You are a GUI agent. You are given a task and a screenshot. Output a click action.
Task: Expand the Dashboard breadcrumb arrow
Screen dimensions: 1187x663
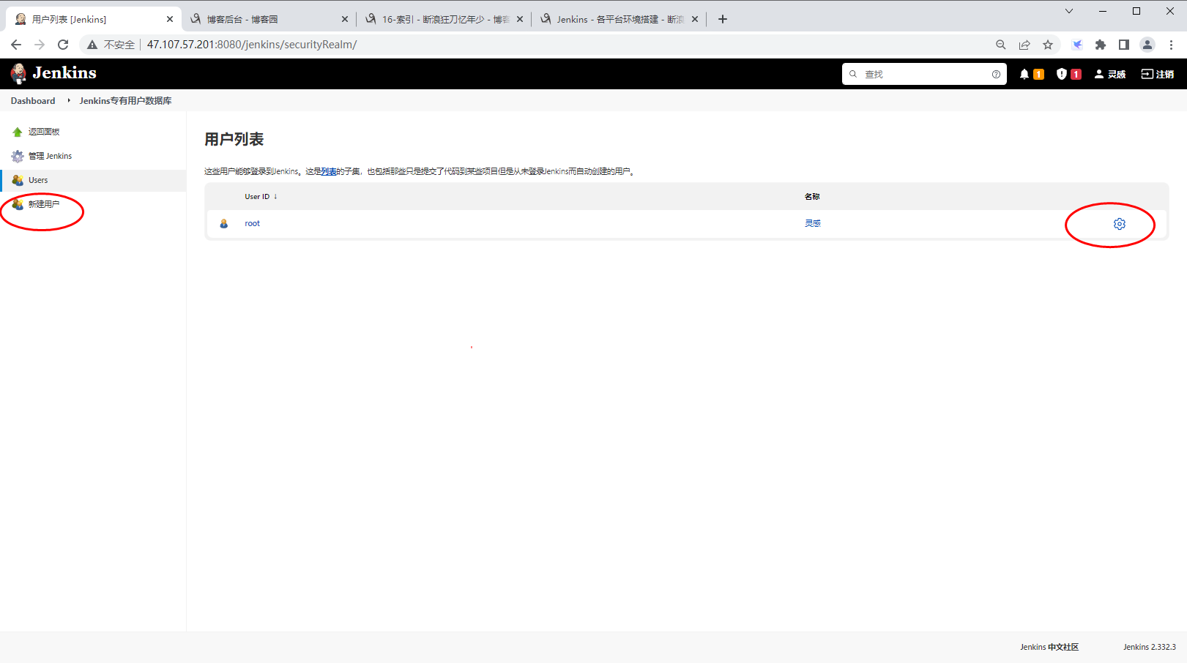(69, 100)
